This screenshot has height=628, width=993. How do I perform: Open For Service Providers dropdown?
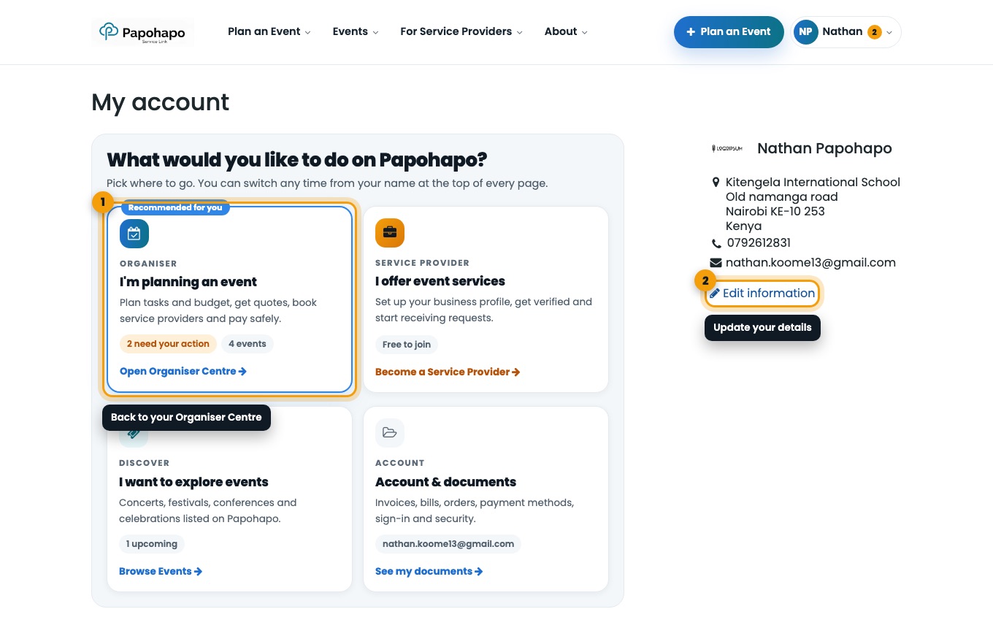(x=461, y=31)
